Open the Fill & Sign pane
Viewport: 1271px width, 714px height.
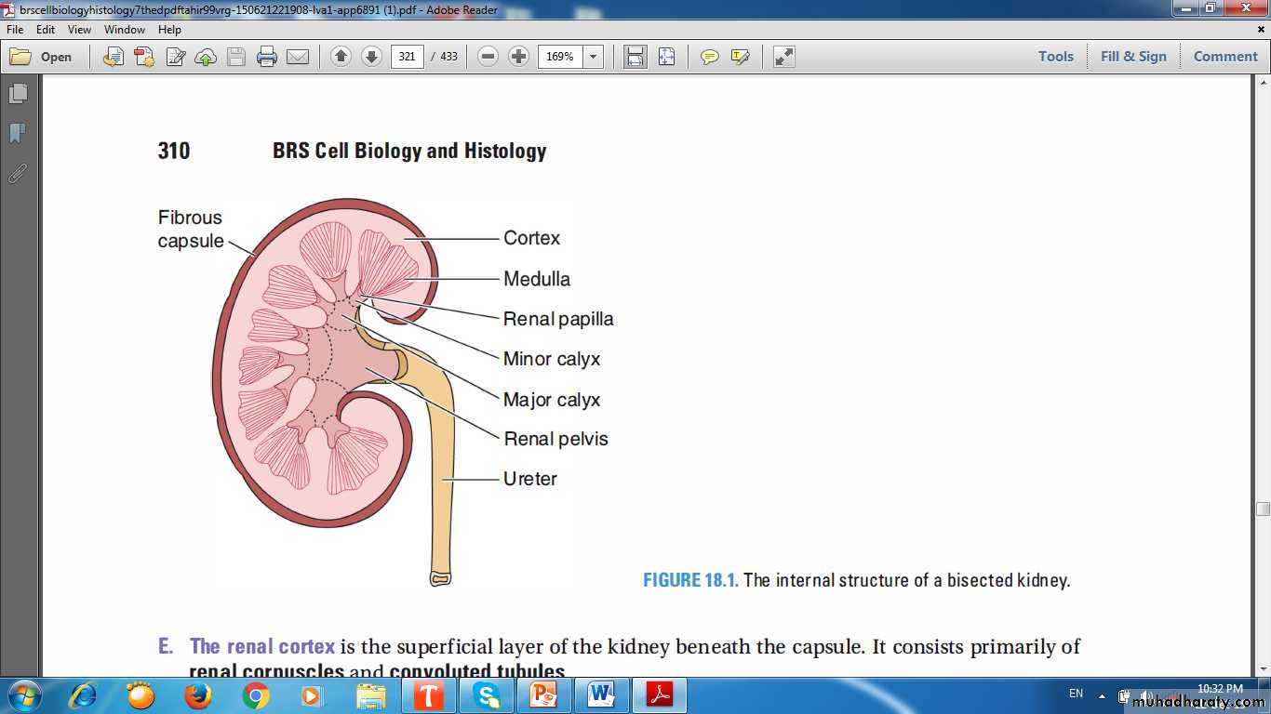pyautogui.click(x=1132, y=57)
